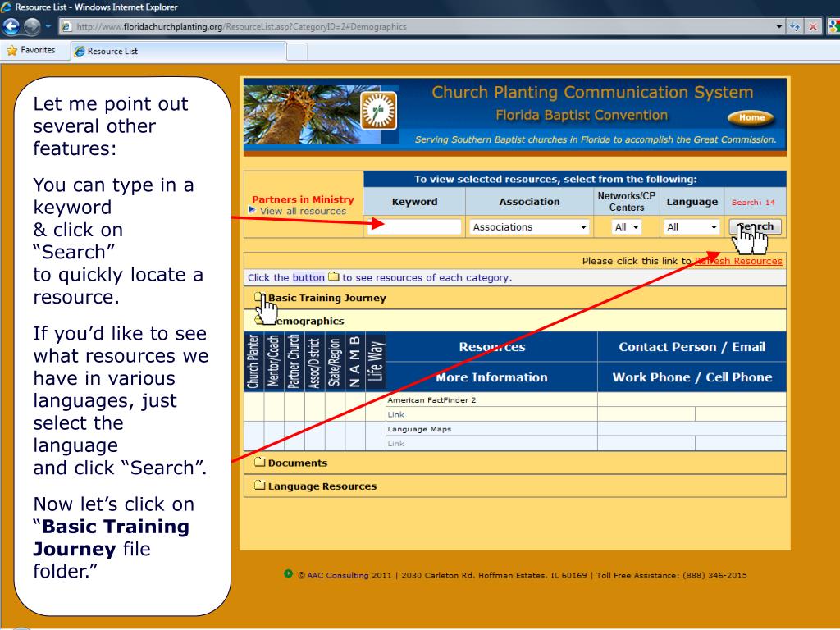This screenshot has height=630, width=840.
Task: Click the Stop loading icon
Action: [813, 26]
